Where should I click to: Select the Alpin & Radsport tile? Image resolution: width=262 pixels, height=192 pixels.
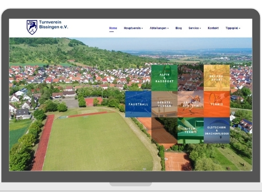click(165, 78)
